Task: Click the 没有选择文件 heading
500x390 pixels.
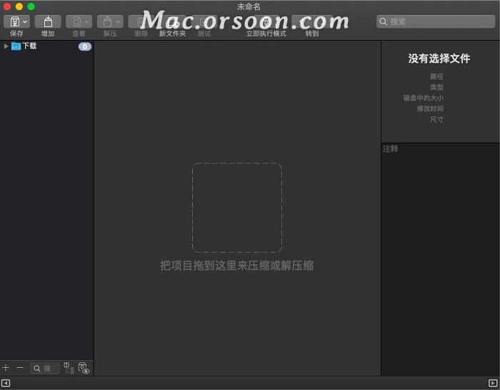Action: [439, 58]
